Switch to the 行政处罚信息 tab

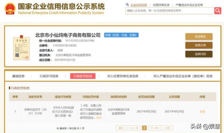83,76
